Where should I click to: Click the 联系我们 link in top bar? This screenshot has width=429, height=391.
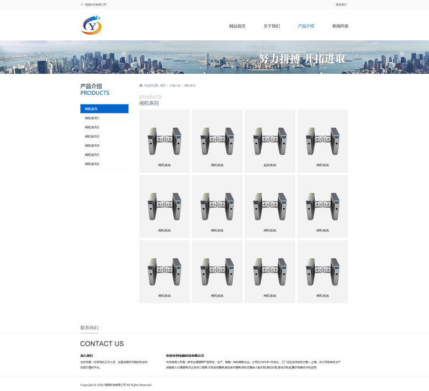pos(341,4)
